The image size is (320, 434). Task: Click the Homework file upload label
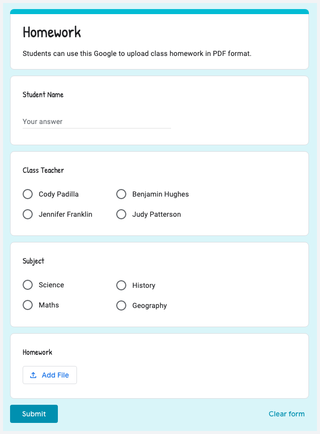(x=37, y=352)
